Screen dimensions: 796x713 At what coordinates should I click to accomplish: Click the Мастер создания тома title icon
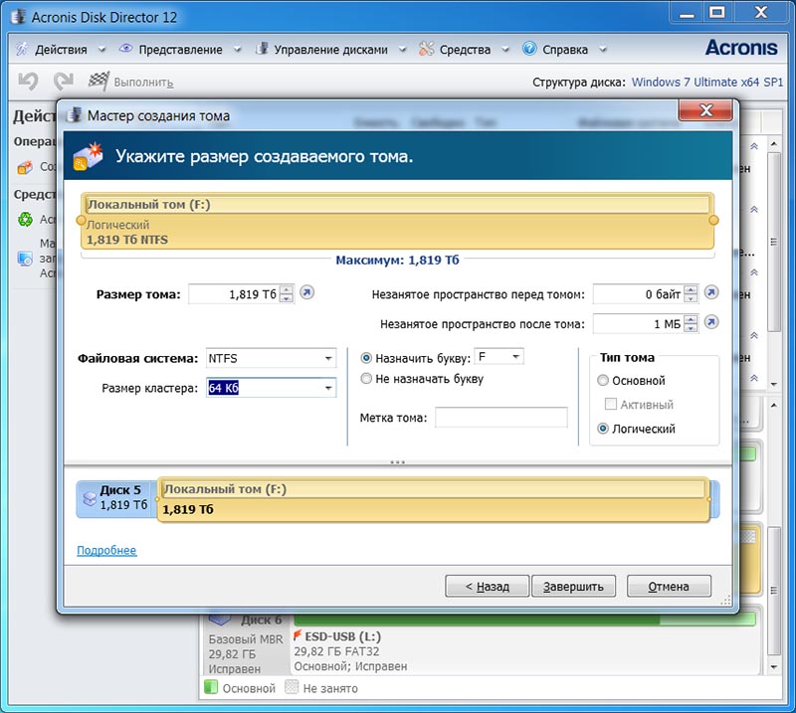pyautogui.click(x=76, y=114)
